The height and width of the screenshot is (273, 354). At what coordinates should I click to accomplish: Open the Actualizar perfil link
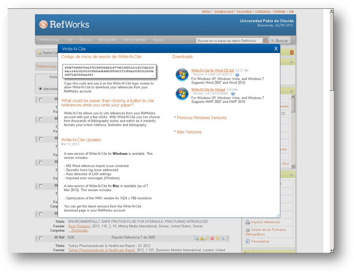(224, 11)
